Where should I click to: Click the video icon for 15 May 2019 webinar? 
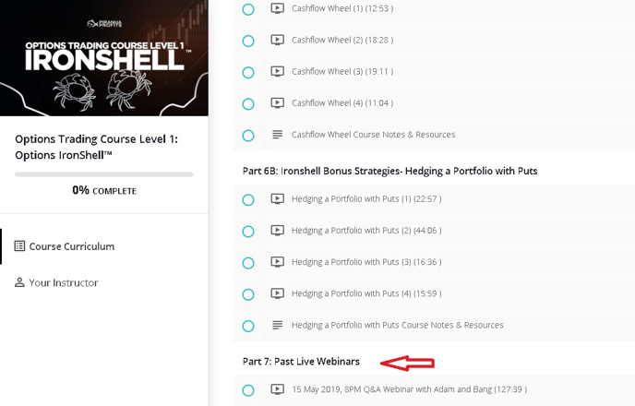click(278, 389)
